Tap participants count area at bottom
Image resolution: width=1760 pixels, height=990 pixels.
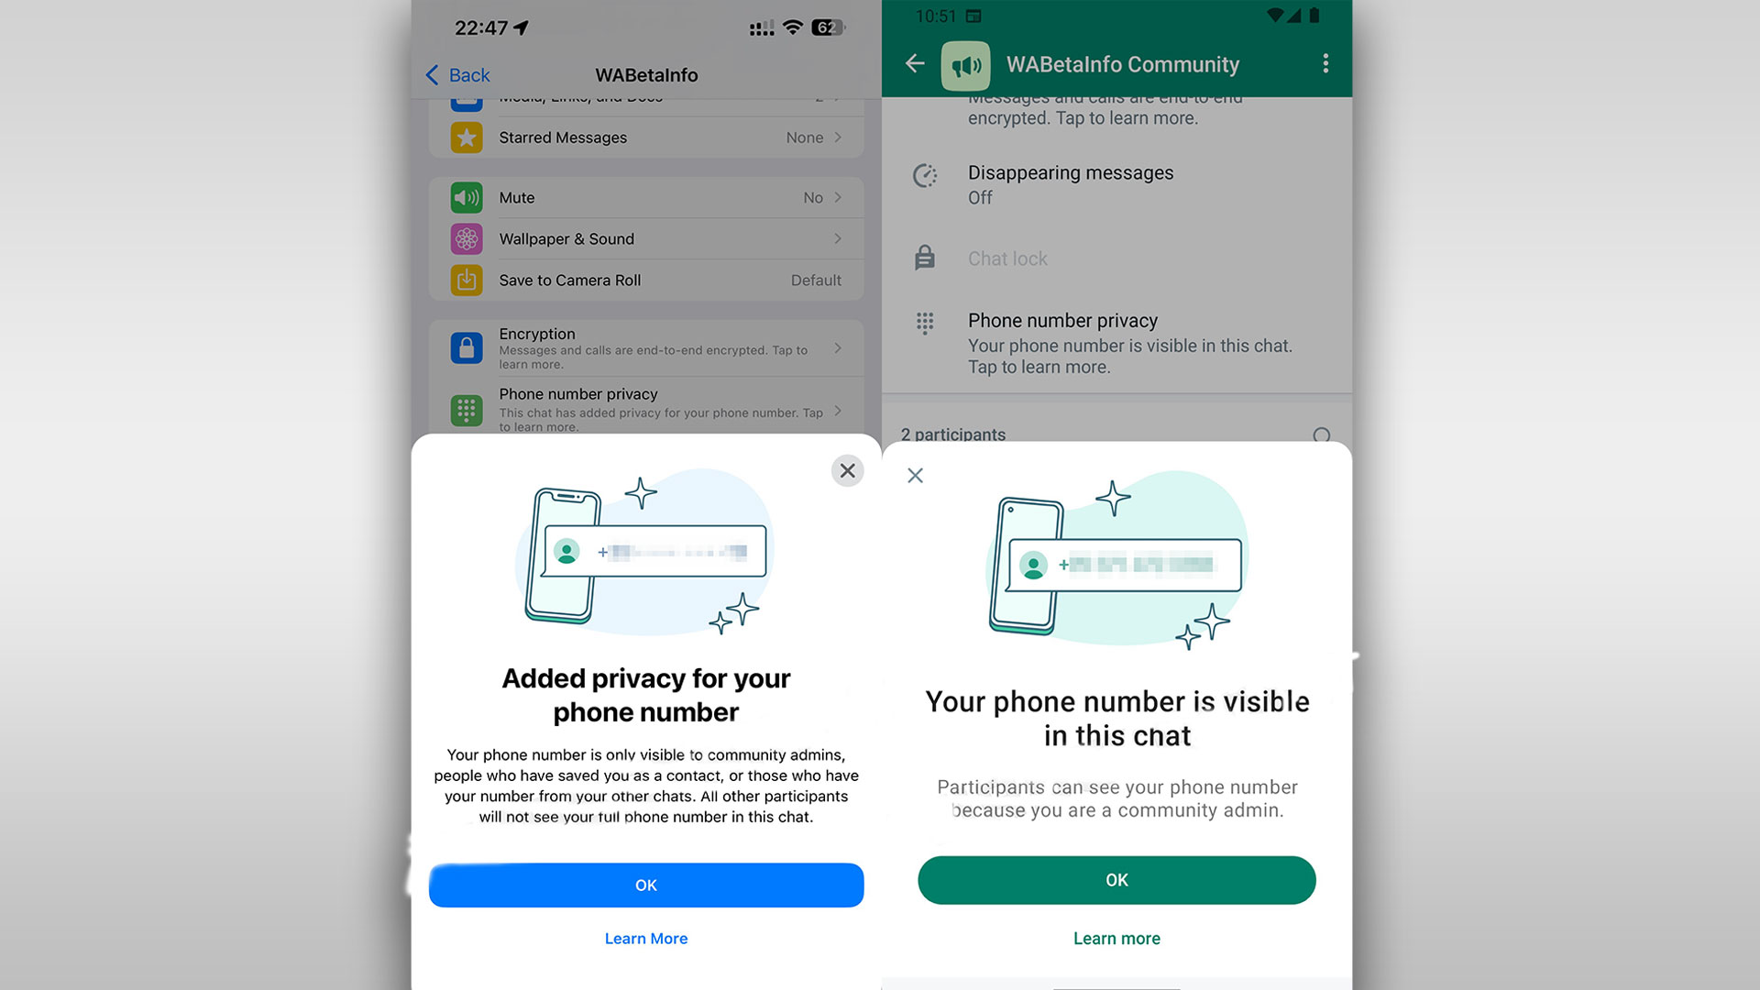coord(953,433)
